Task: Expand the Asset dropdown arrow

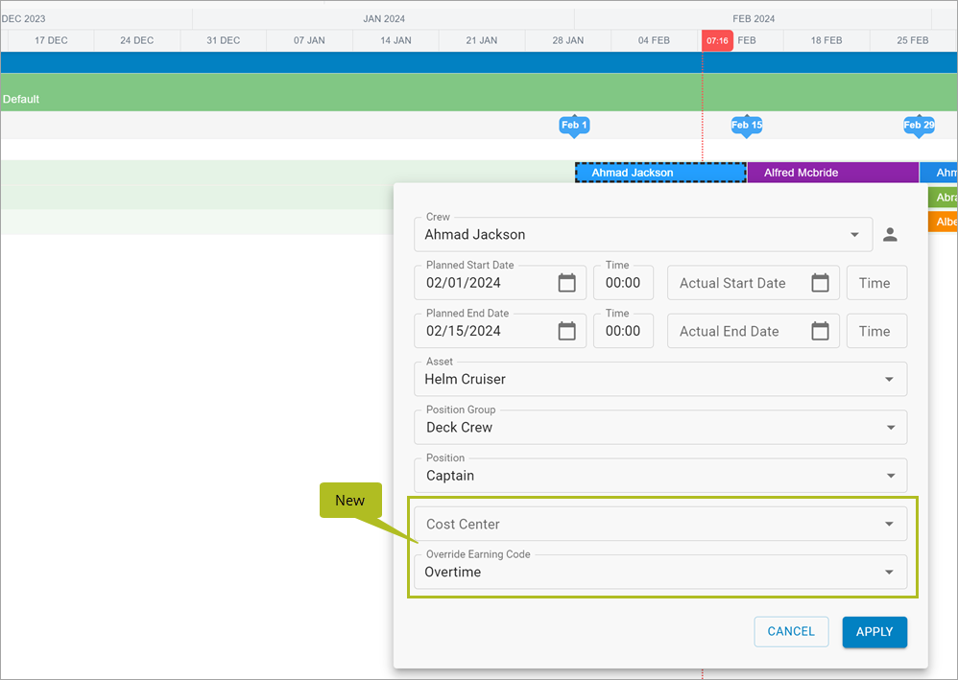Action: pyautogui.click(x=889, y=379)
